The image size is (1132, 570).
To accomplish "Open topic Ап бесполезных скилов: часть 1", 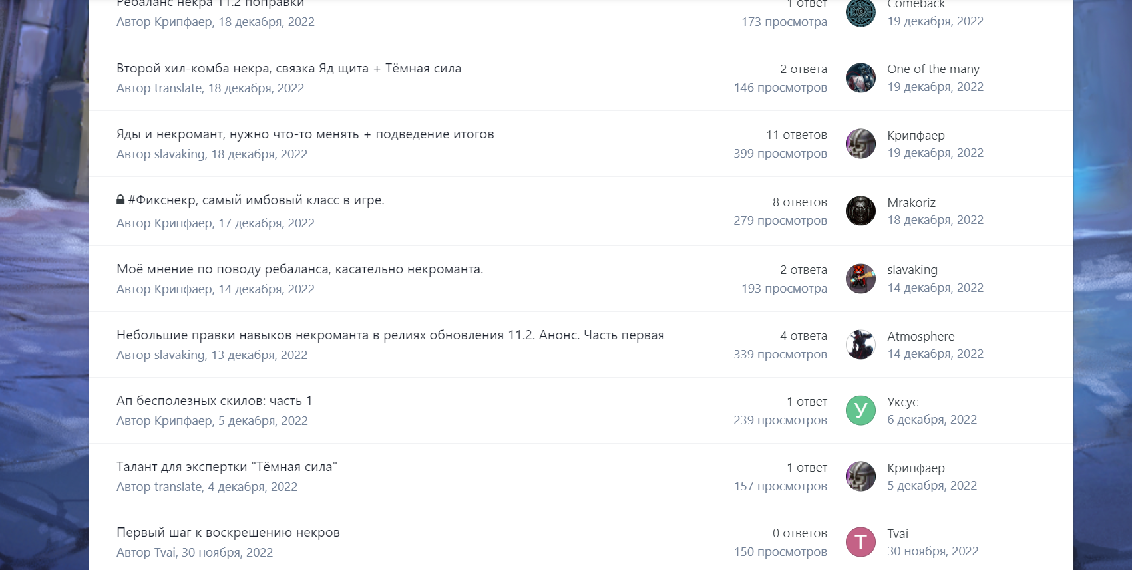I will 214,401.
